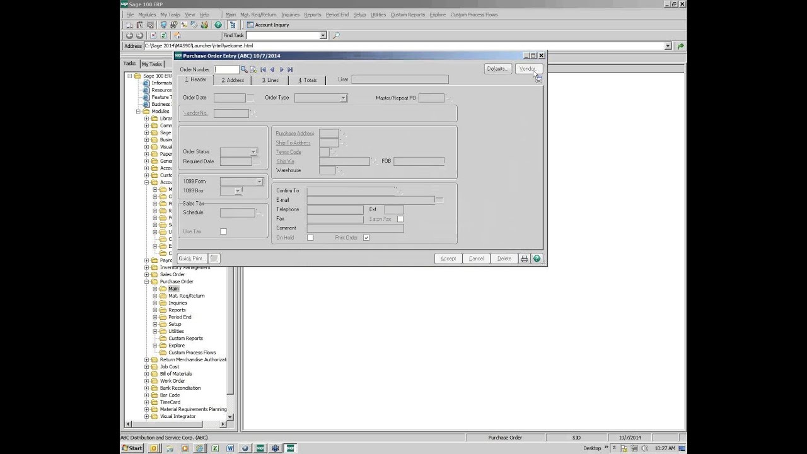Open the Order Date calendar picker
Image resolution: width=807 pixels, height=454 pixels.
pyautogui.click(x=250, y=98)
